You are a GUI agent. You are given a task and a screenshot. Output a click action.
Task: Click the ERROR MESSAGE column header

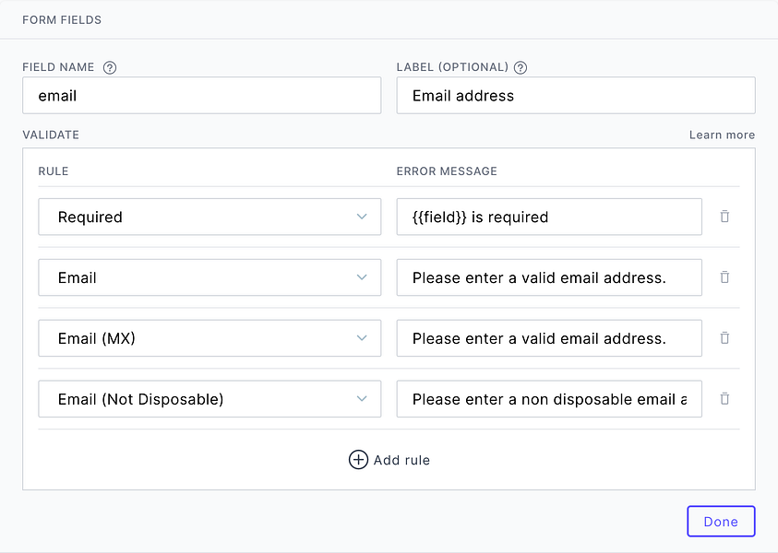click(x=447, y=171)
